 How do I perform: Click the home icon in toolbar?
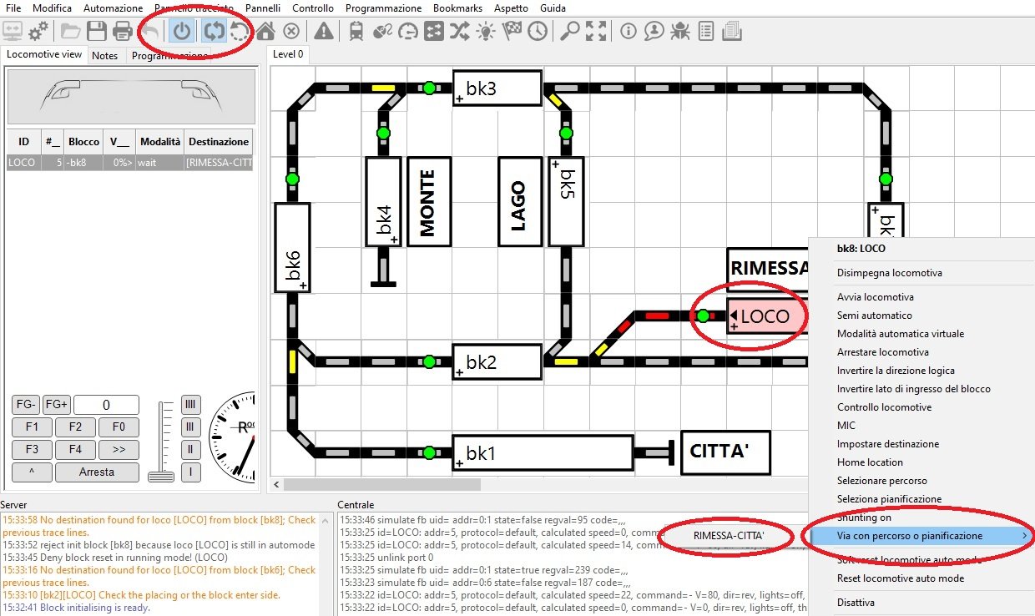265,32
